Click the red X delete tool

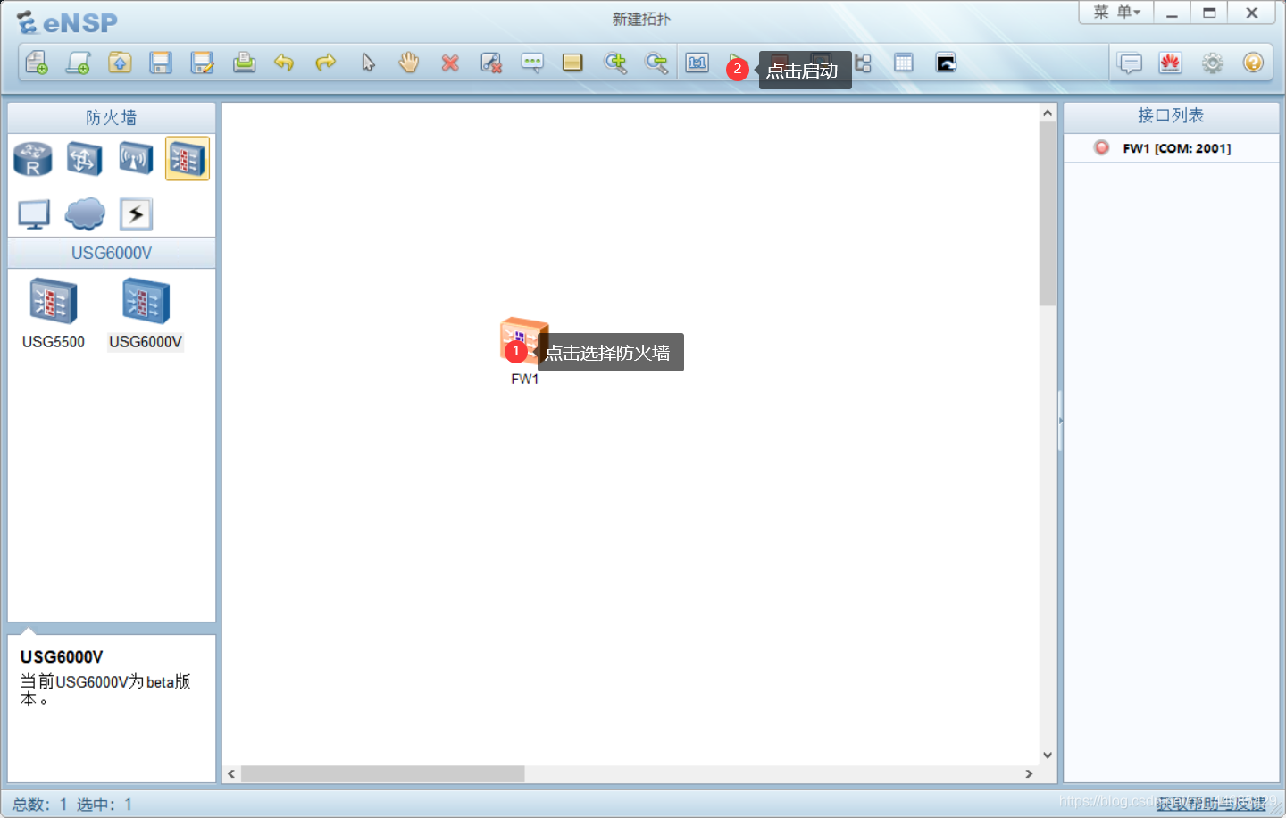(x=450, y=63)
